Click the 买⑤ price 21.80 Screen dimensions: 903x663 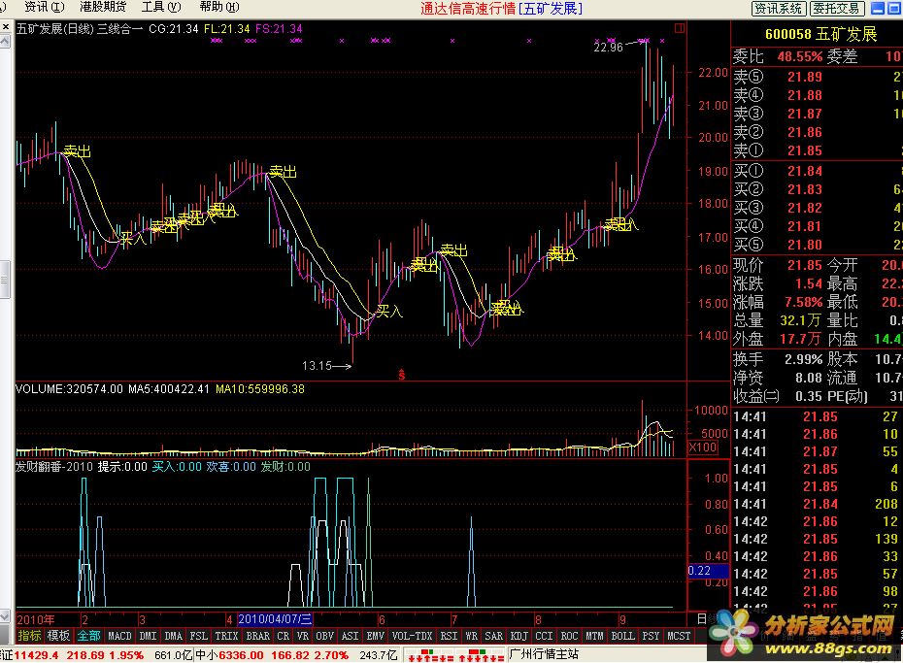click(x=805, y=245)
